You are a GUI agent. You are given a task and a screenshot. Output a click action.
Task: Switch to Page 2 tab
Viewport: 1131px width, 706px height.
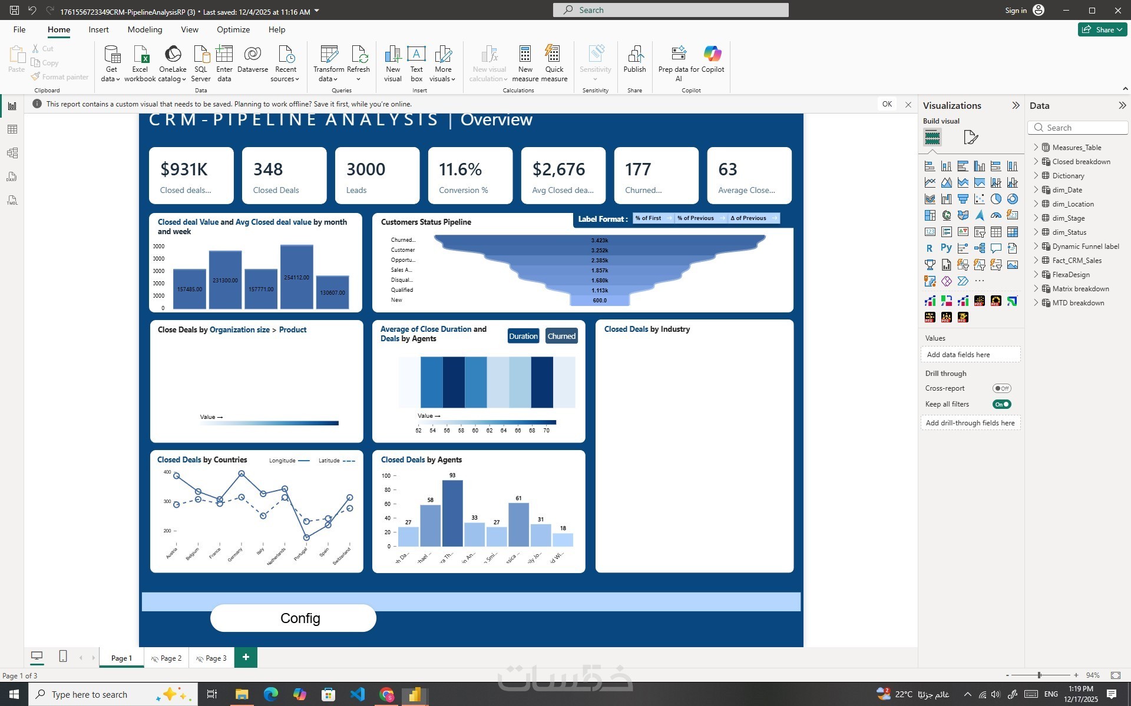[170, 658]
